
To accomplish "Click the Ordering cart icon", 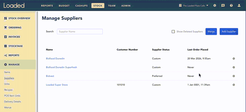I will pos(6,28).
